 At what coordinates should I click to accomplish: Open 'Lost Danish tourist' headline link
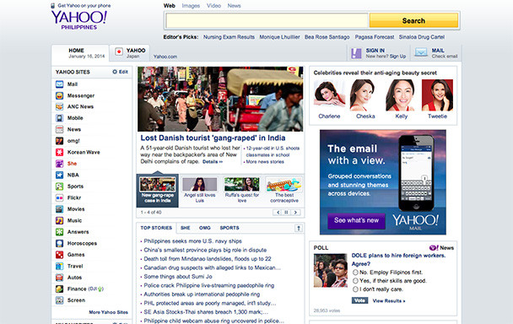click(x=213, y=138)
